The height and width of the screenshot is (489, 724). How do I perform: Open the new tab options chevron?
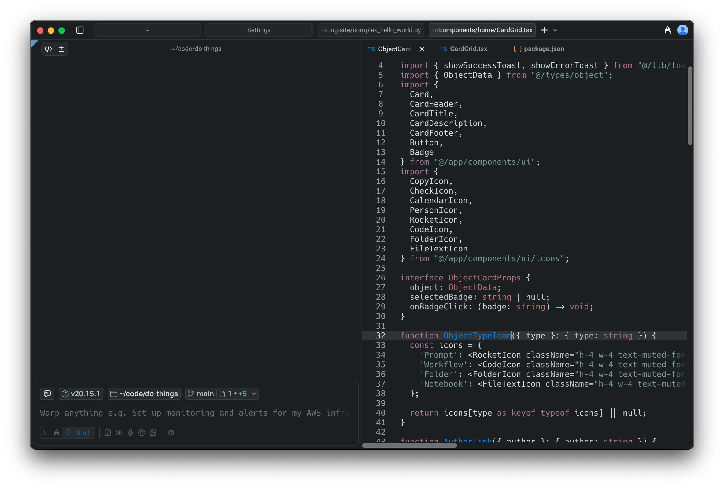[x=555, y=30]
